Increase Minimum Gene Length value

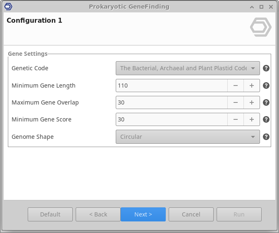[251, 86]
